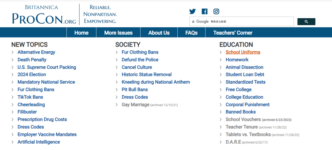Open the archived School Vouchers link
Screen dimensions: 332x150
pos(243,119)
